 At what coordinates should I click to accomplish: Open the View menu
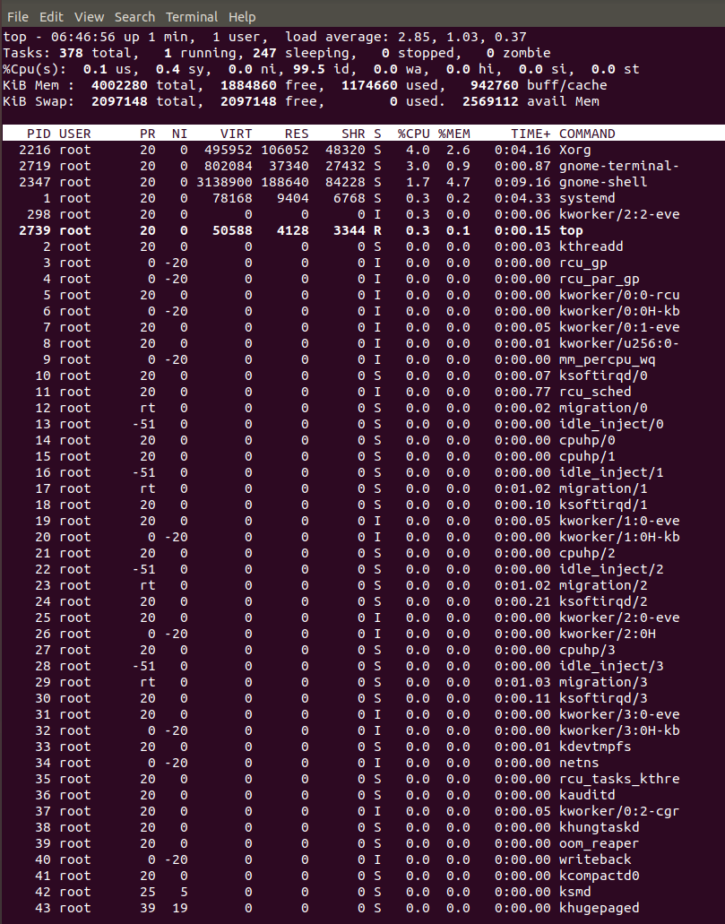(x=89, y=16)
